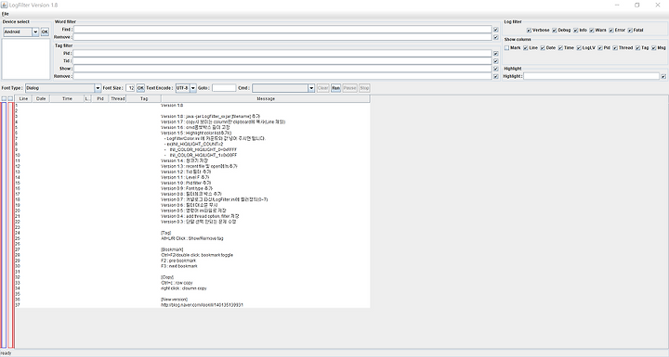Toggle the Debug log filter checkbox
The image size is (669, 357).
pyautogui.click(x=555, y=31)
